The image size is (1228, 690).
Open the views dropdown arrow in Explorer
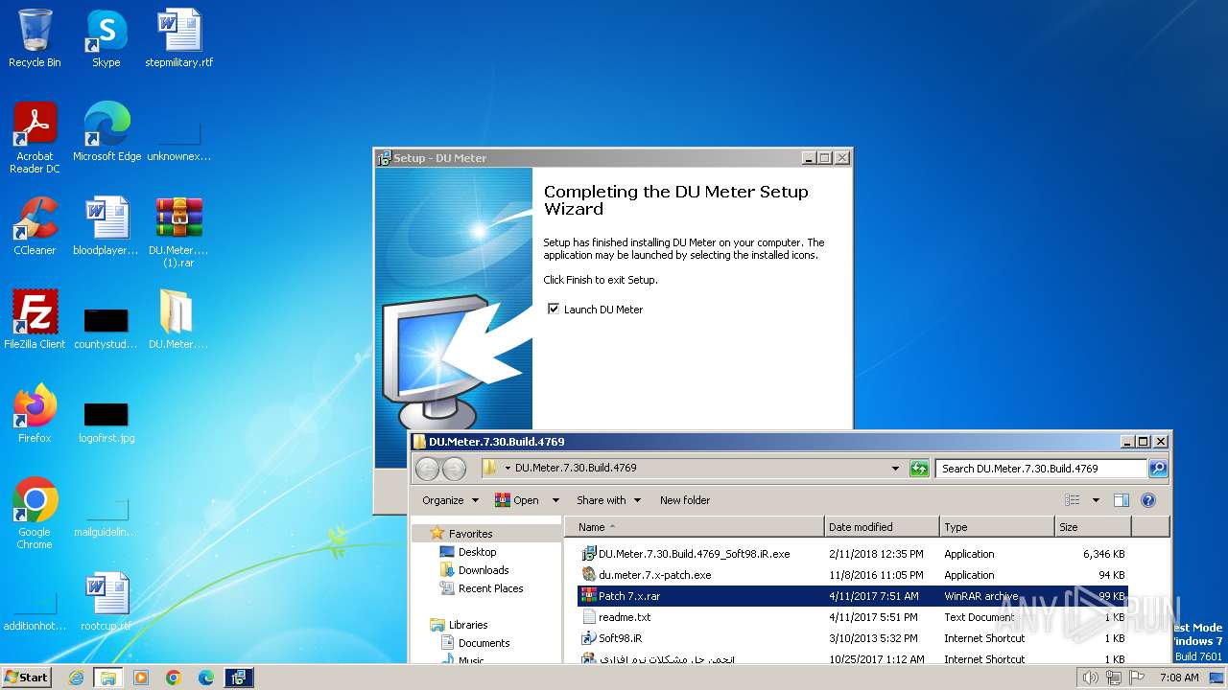point(1096,500)
